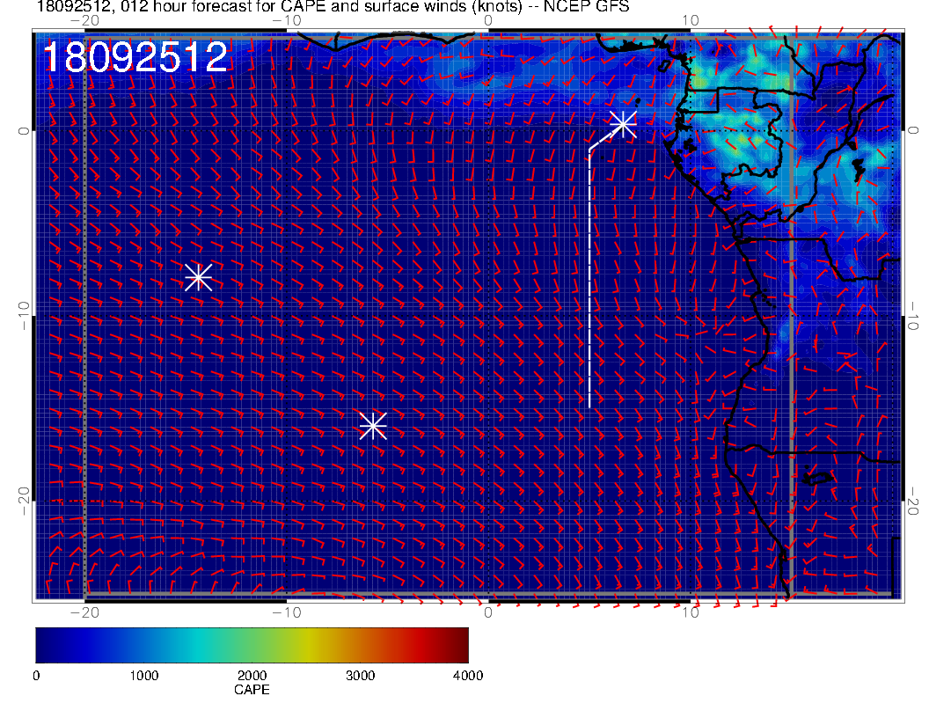Click the black-filled shape inland near -19 latitude
929x718 pixels.
coord(819,478)
